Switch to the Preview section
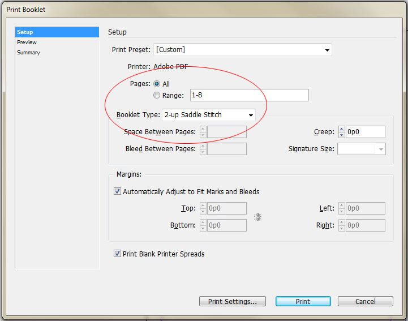 (x=27, y=42)
